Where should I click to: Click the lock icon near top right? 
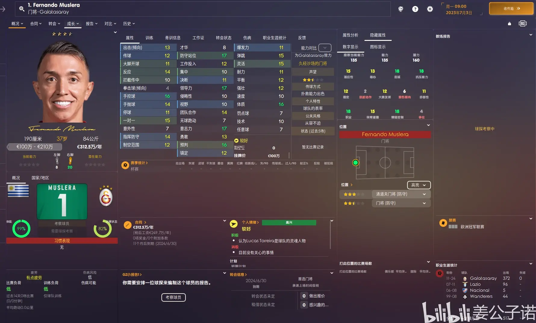pos(510,23)
